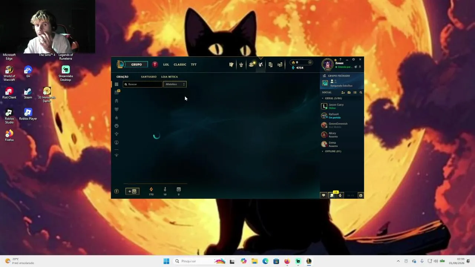Open client settings gear in title bar
The height and width of the screenshot is (267, 475).
353,59
